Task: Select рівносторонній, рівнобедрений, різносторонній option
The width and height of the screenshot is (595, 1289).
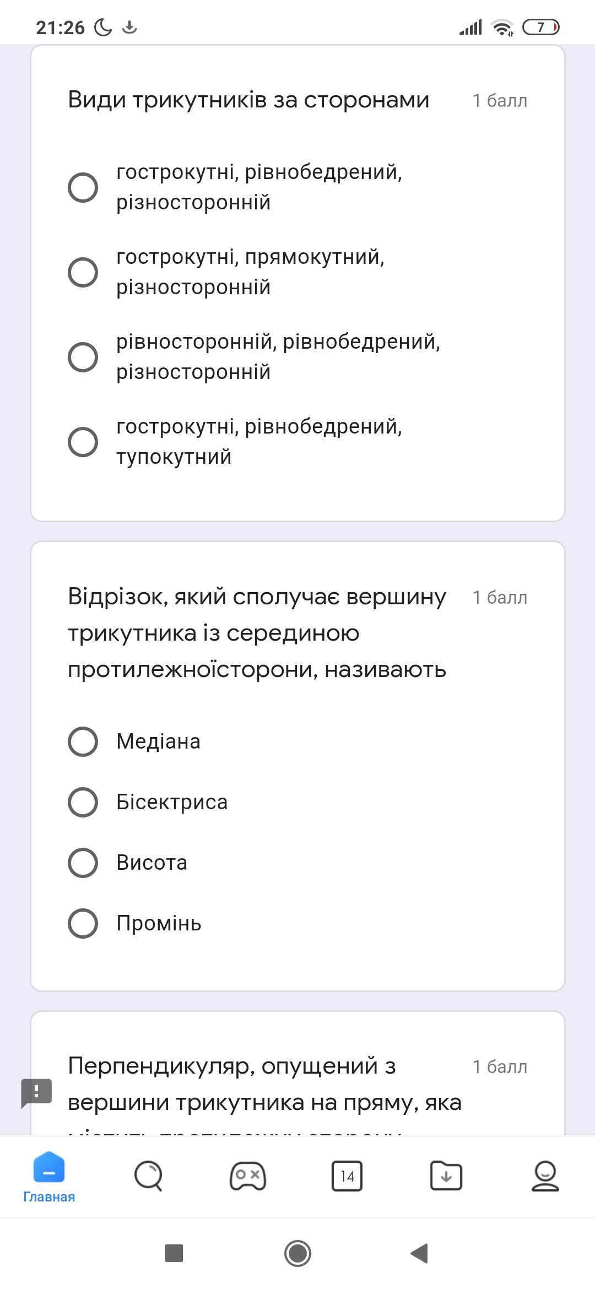Action: 83,357
